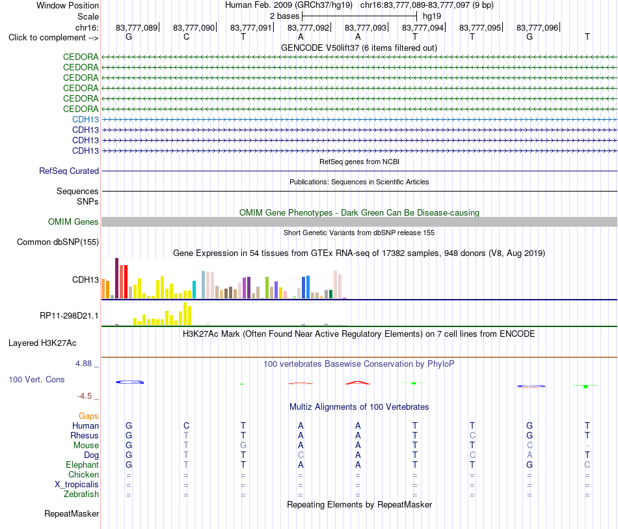Click position label 83,777,090
This screenshot has width=618, height=529.
(x=193, y=27)
